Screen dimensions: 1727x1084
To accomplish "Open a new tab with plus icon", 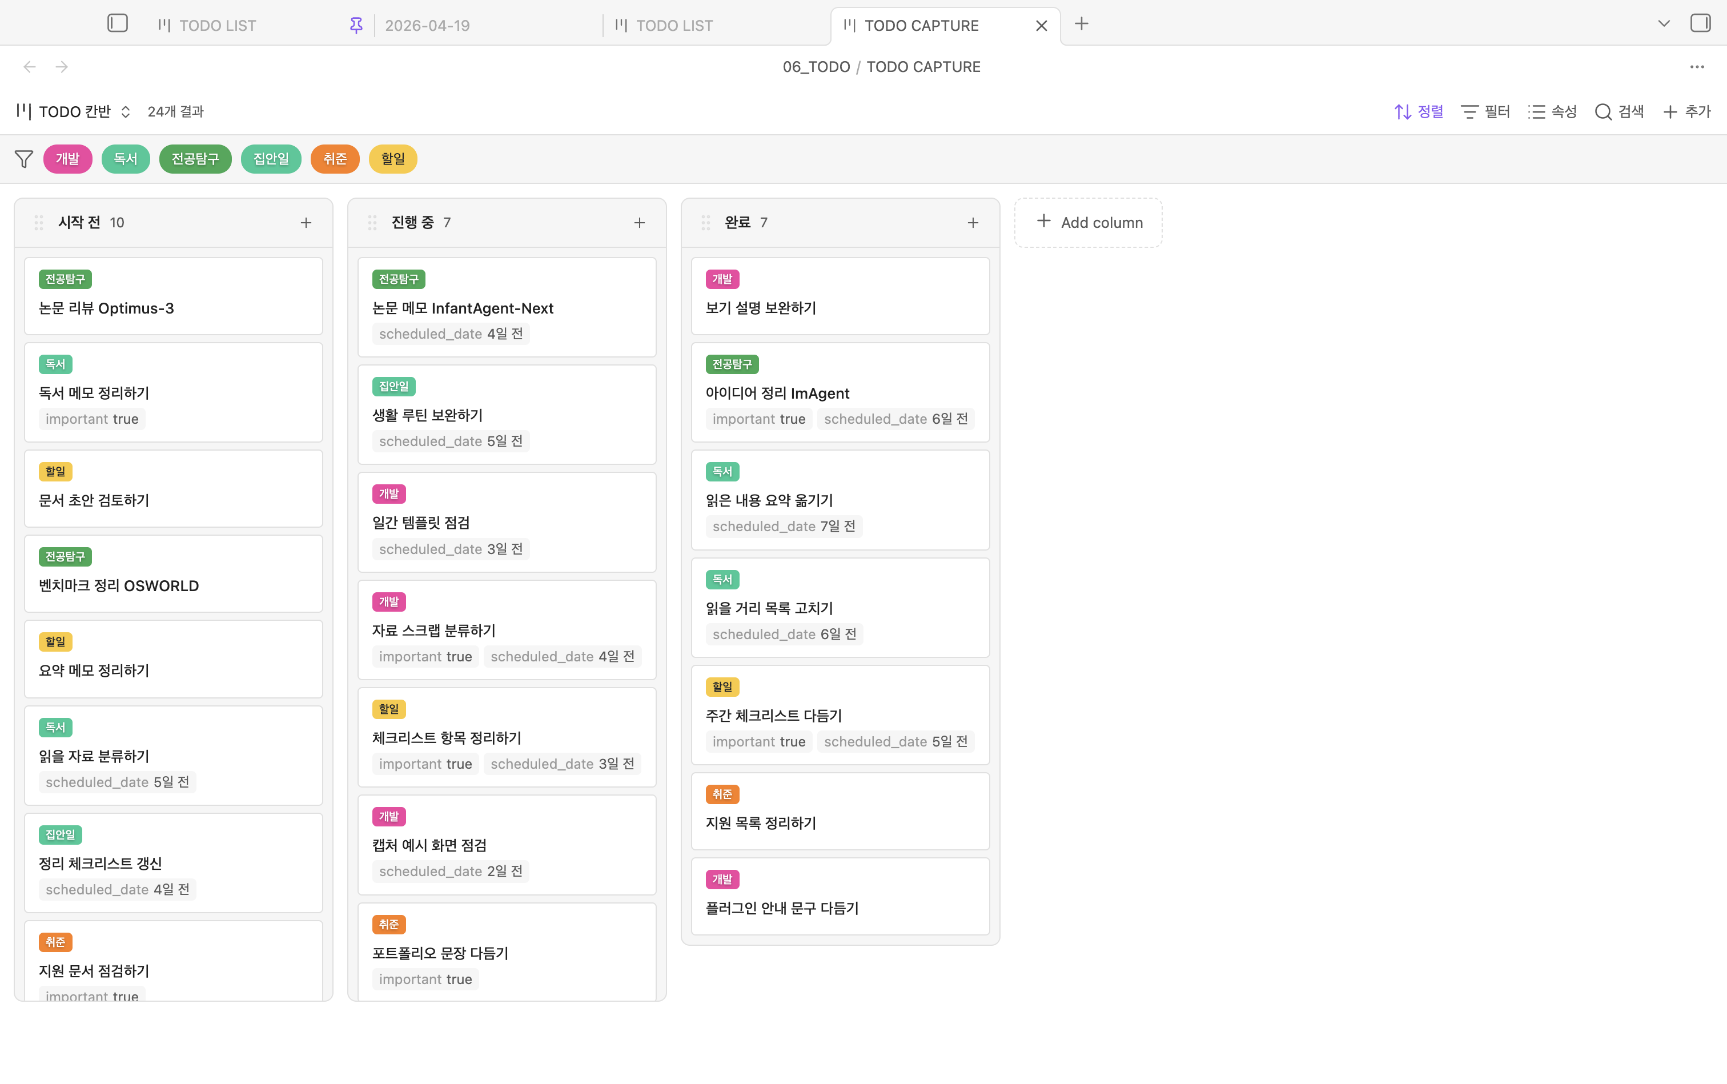I will (1081, 25).
